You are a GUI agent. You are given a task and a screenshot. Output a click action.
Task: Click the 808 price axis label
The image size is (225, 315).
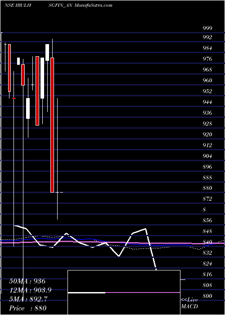pyautogui.click(x=207, y=285)
